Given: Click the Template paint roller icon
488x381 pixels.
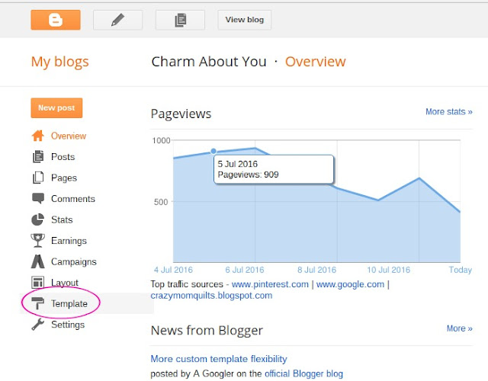Looking at the screenshot, I should tap(38, 303).
